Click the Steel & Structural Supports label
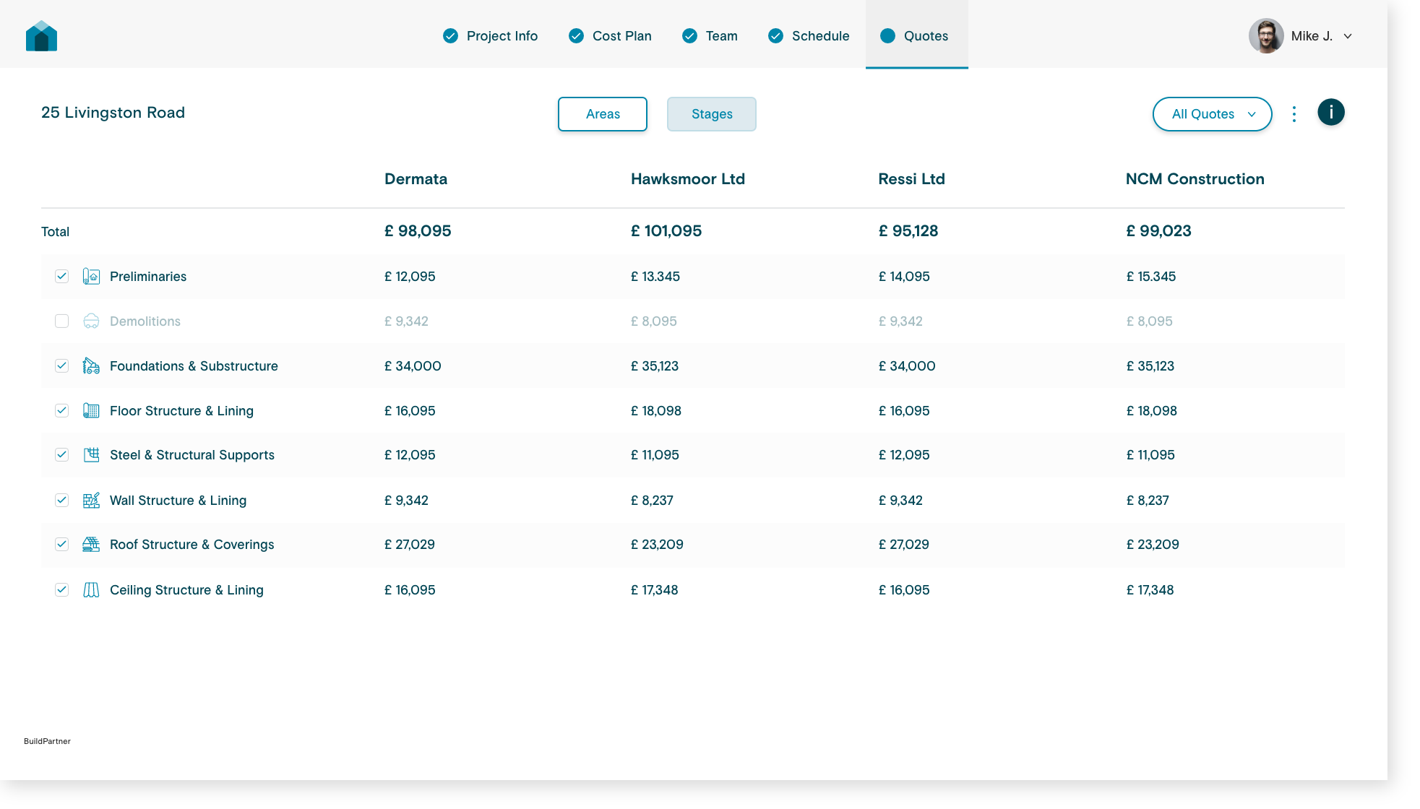Image resolution: width=1420 pixels, height=809 pixels. coord(192,455)
